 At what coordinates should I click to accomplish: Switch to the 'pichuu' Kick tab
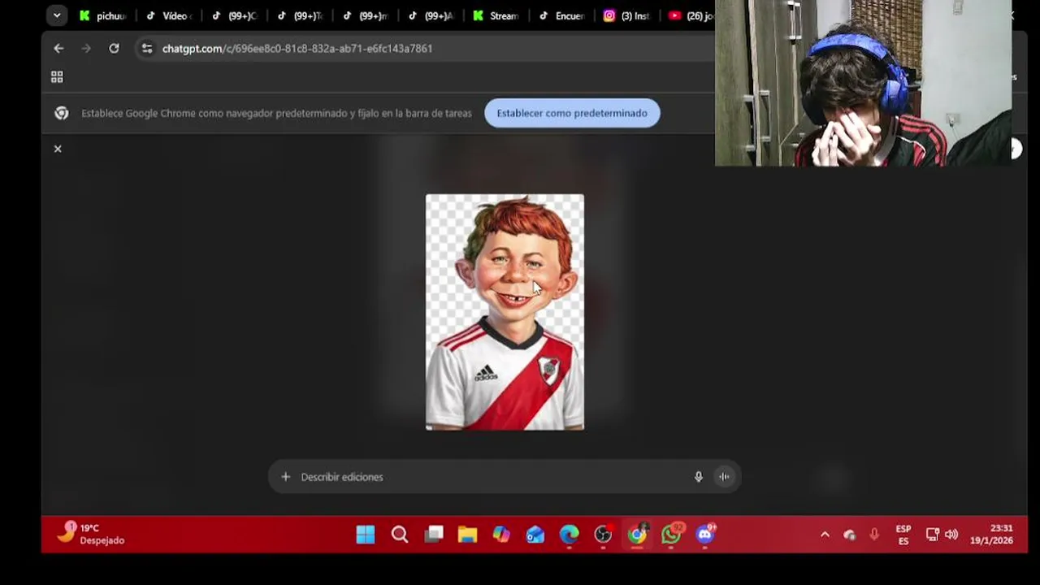[104, 15]
